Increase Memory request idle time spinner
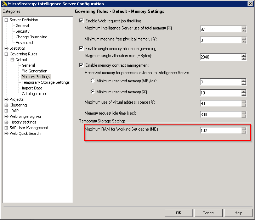Image resolution: width=255 pixels, height=220 pixels. (x=244, y=112)
